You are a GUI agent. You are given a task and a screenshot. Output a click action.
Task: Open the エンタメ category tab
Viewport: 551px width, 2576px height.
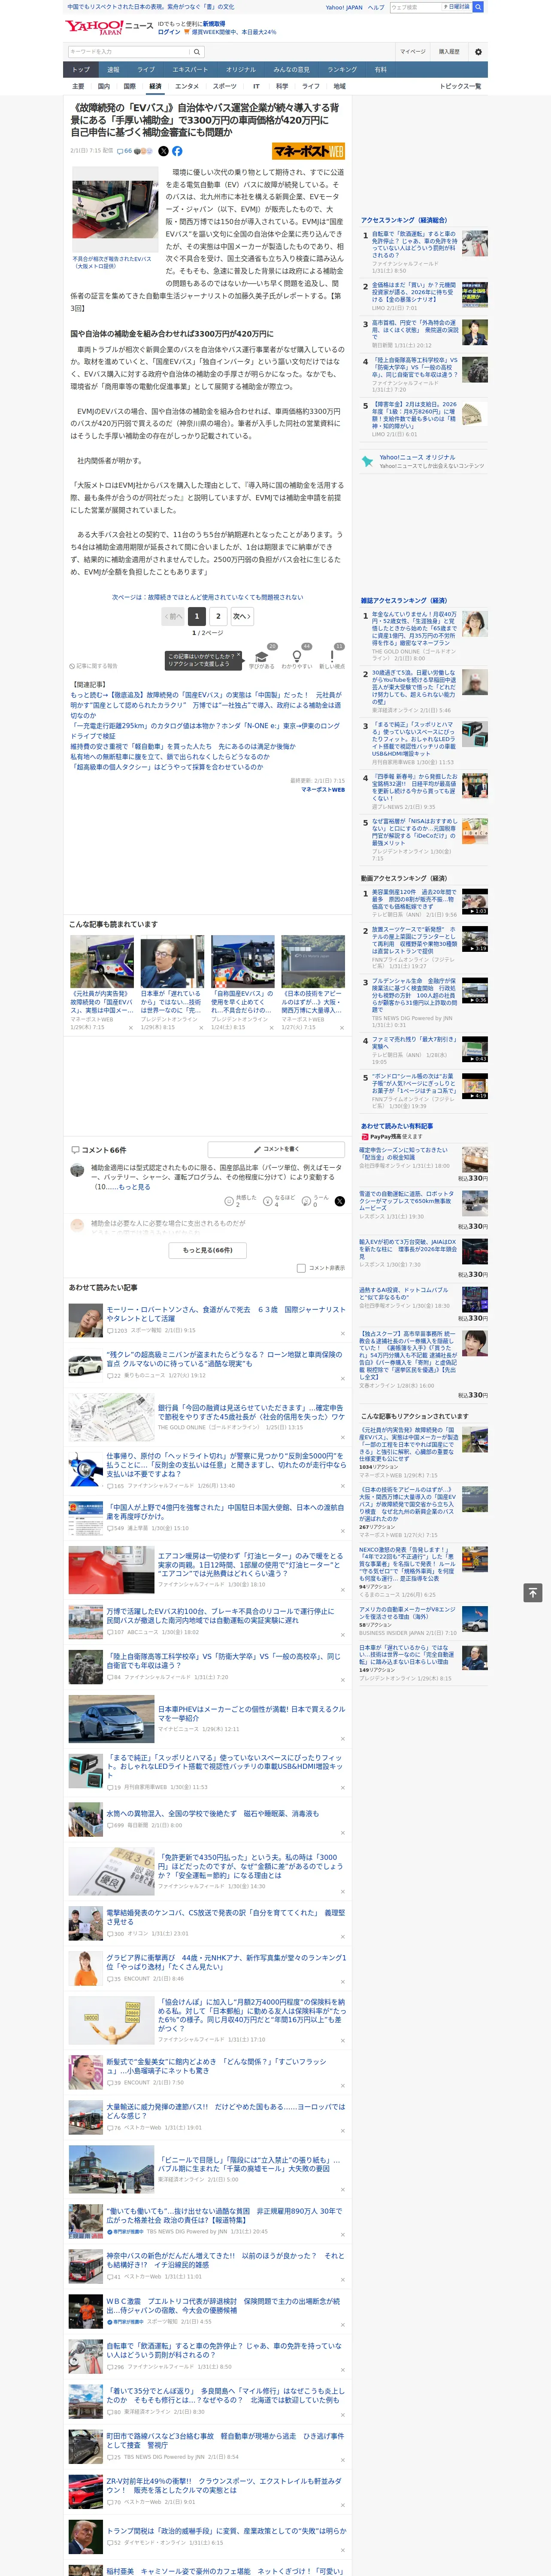pos(187,86)
